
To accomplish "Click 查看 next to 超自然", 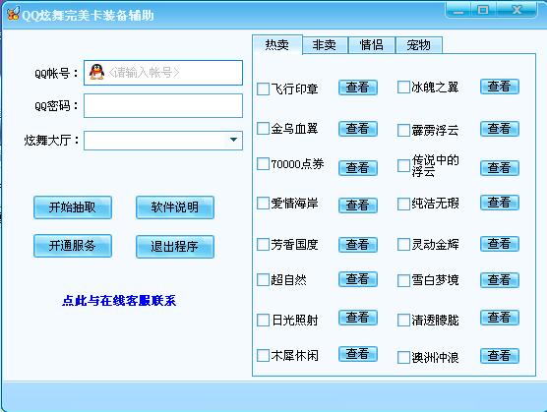I will point(358,279).
